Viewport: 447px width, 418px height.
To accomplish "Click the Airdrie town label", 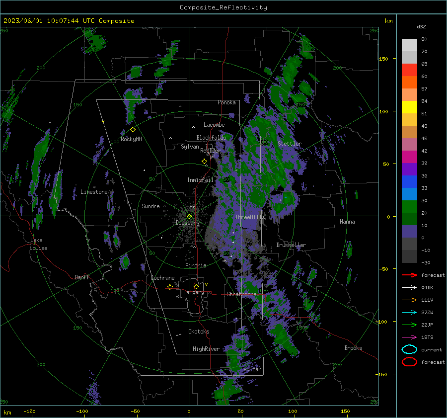I will coord(196,265).
